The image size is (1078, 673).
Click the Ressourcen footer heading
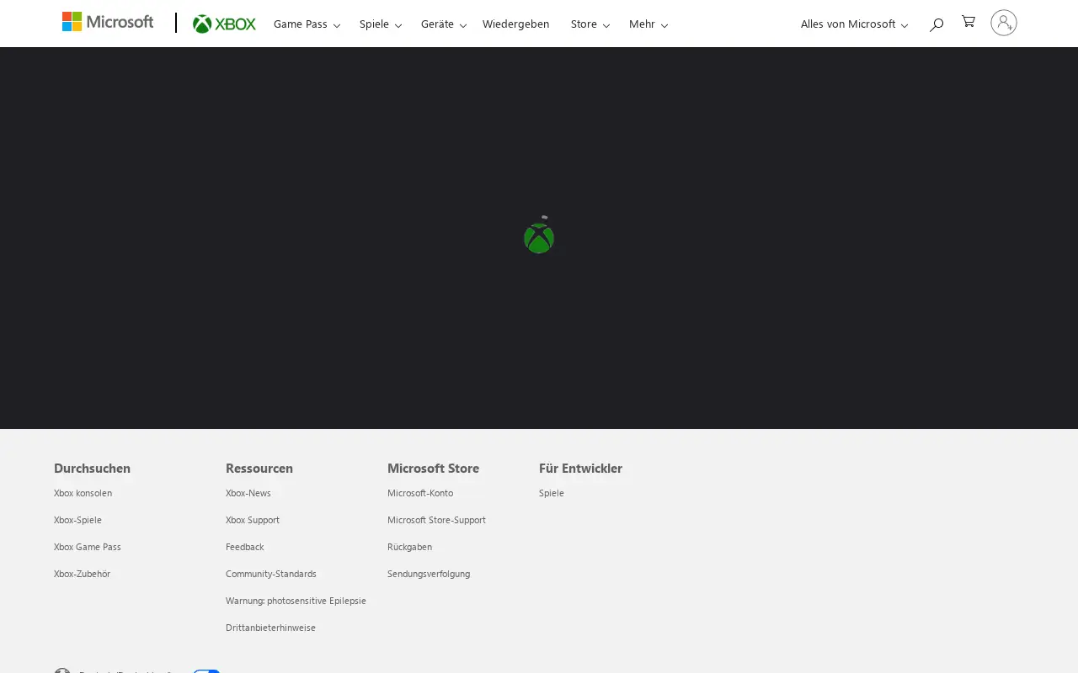click(259, 468)
